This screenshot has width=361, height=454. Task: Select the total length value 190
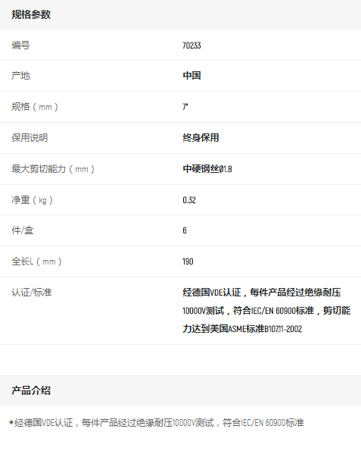click(x=188, y=261)
